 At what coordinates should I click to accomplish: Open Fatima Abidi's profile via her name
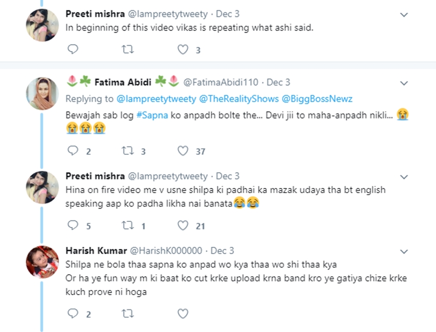click(123, 82)
